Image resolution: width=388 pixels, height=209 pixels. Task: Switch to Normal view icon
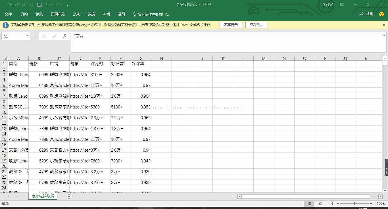309,203
